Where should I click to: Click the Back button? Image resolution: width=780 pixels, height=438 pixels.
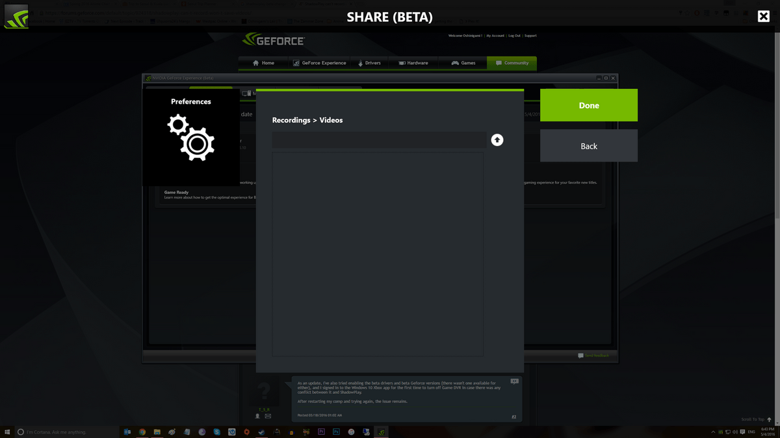(x=589, y=146)
